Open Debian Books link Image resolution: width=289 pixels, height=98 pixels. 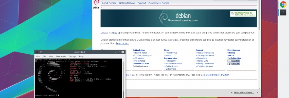click(x=172, y=66)
